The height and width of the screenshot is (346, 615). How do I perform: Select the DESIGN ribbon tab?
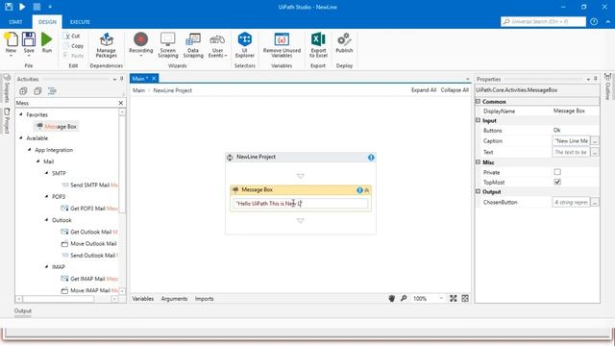point(47,22)
